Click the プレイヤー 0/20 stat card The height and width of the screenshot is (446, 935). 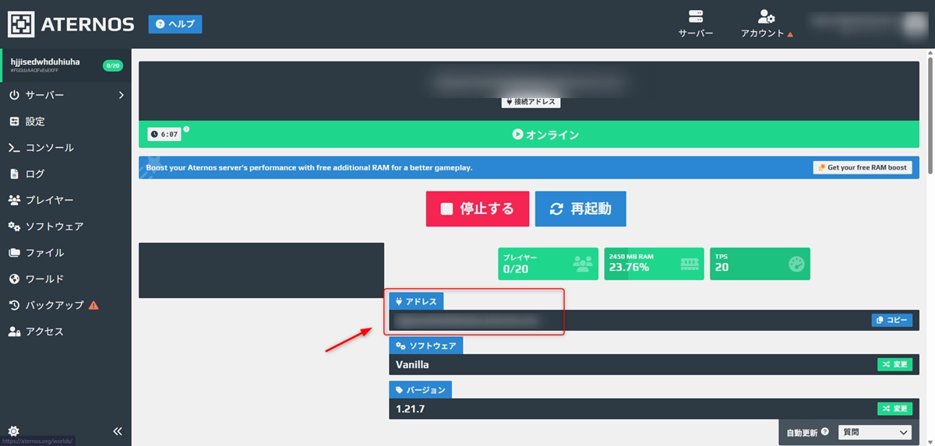pos(548,264)
